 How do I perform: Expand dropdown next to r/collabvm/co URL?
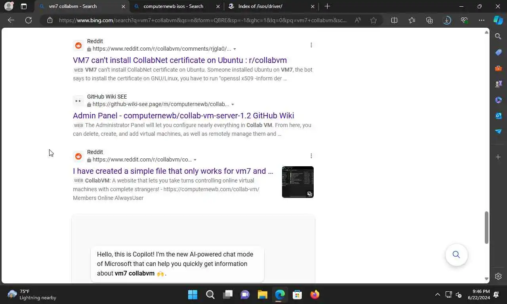click(195, 160)
